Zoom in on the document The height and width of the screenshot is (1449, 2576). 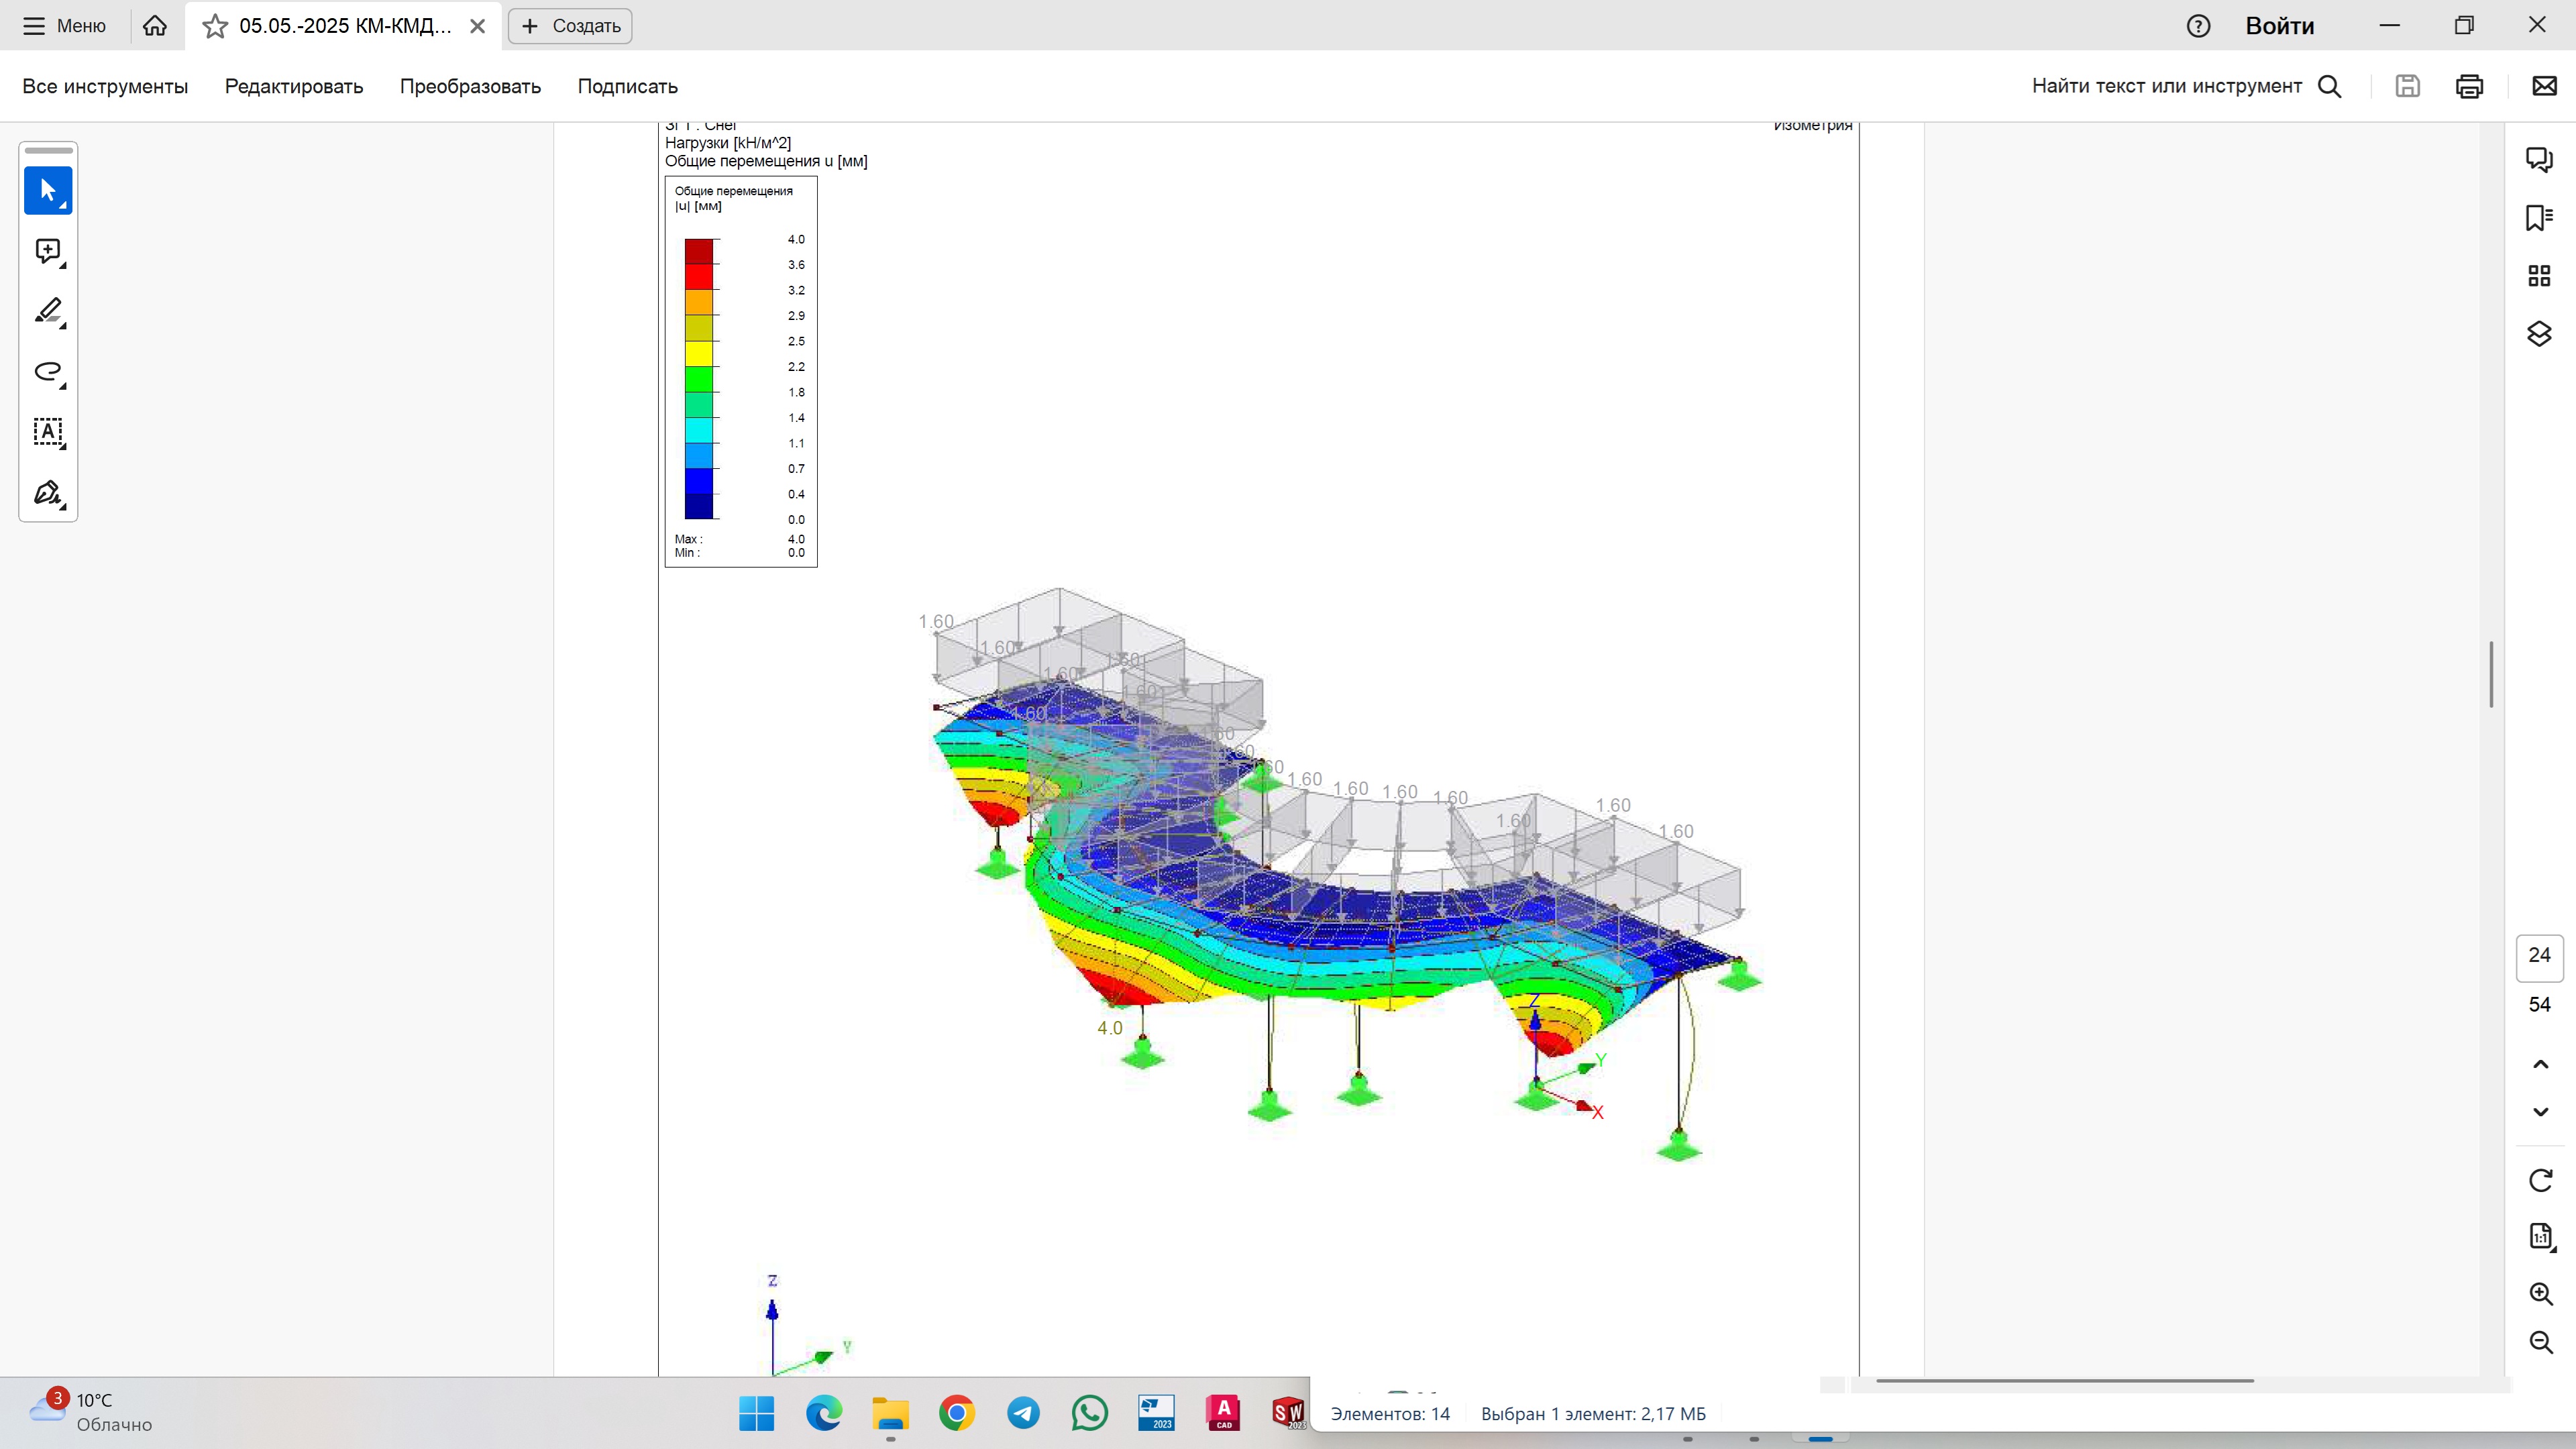2540,1294
